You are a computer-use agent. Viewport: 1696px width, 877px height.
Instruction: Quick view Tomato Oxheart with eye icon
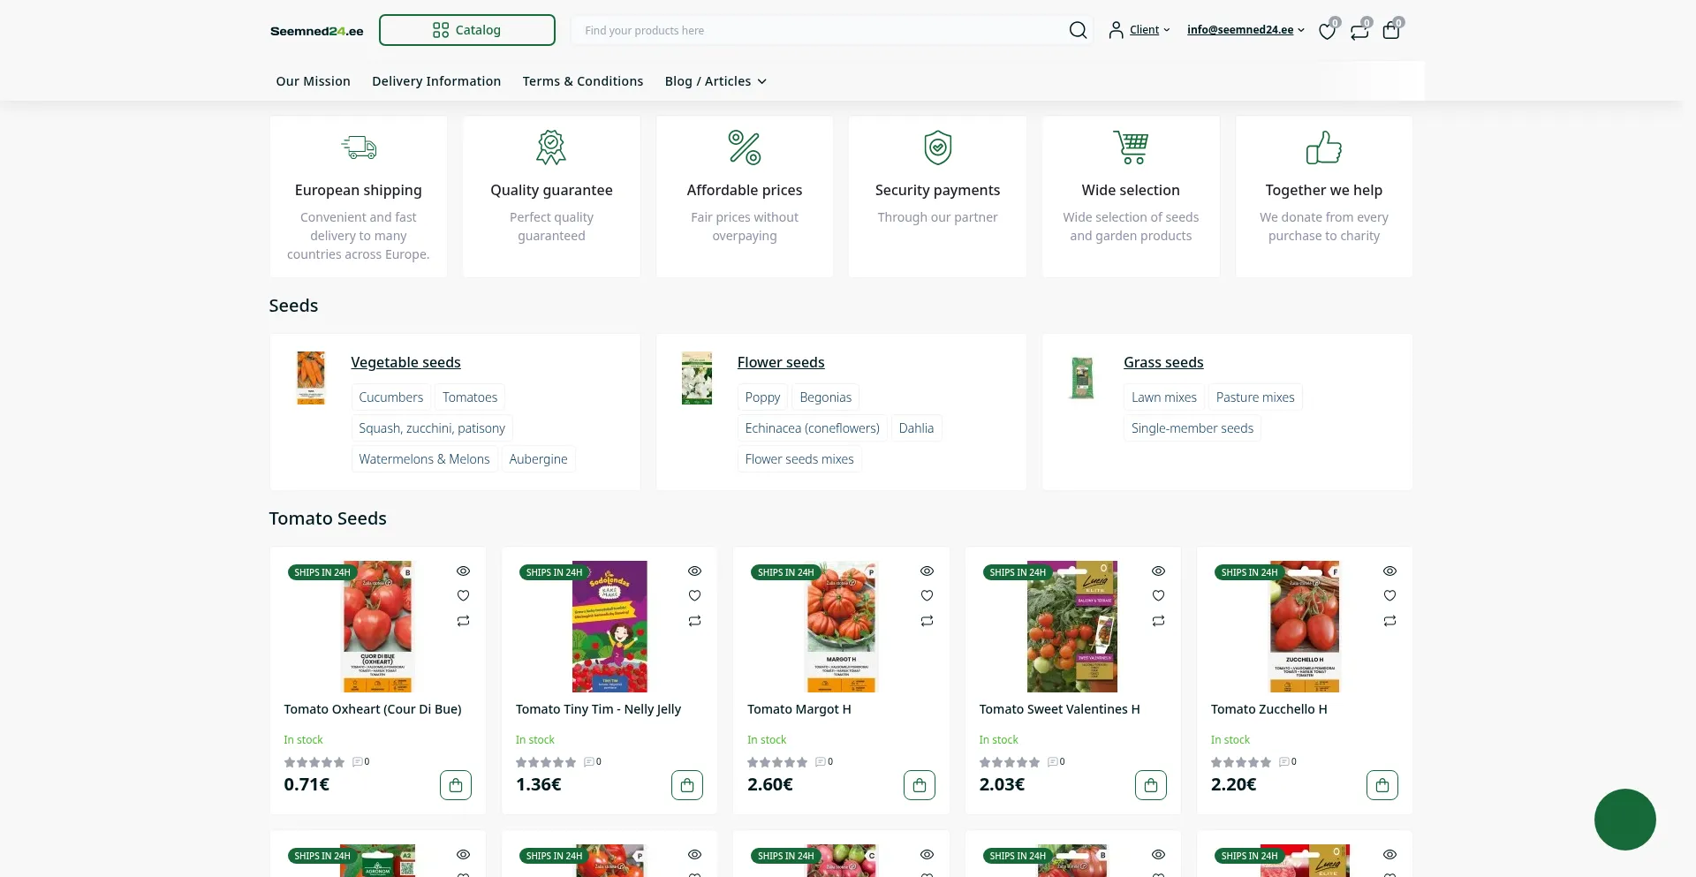point(463,571)
